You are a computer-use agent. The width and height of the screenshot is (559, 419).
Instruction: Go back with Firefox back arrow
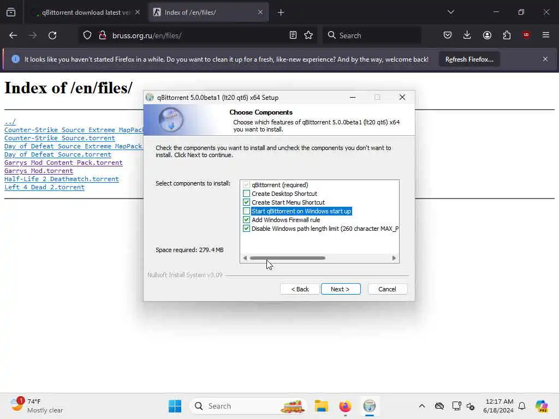(13, 35)
